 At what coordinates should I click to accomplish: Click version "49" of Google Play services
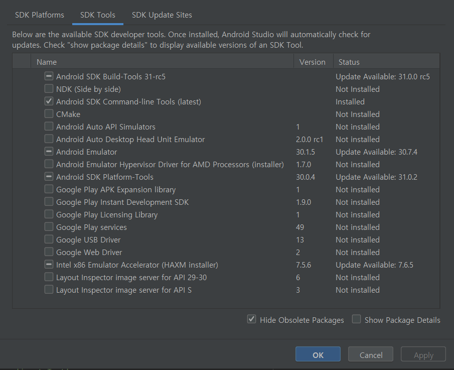pos(300,227)
